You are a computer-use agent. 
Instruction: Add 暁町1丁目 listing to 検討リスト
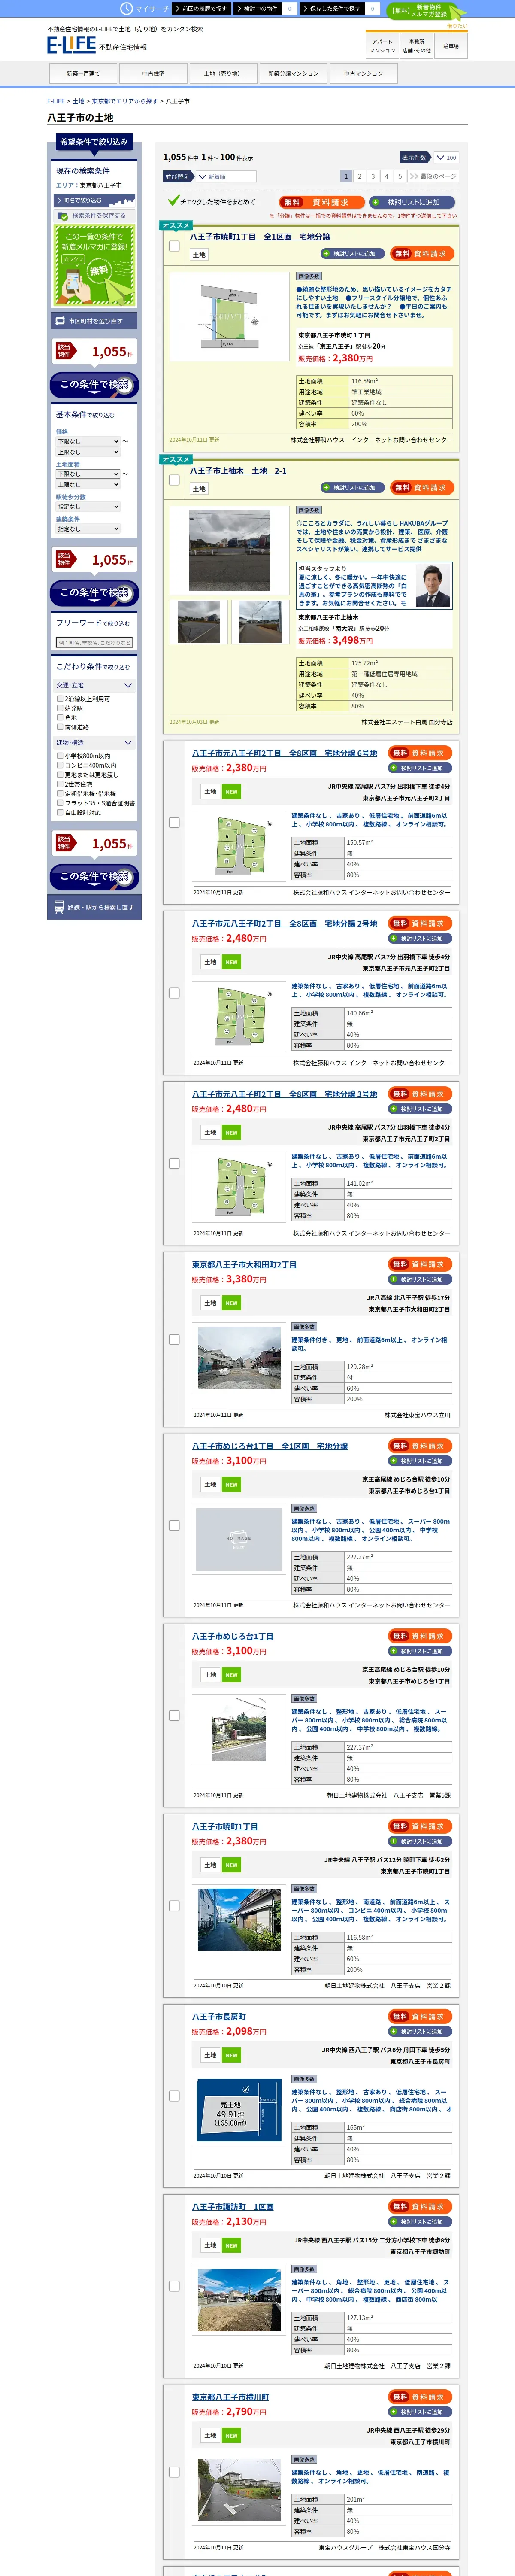click(353, 254)
